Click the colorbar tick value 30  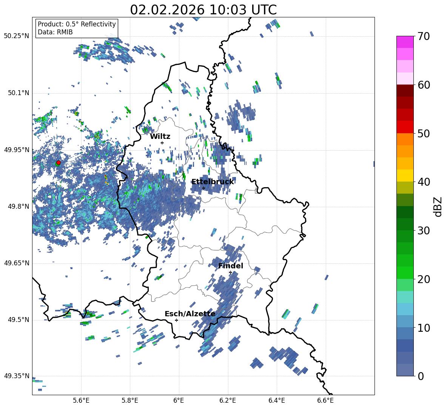[424, 231]
